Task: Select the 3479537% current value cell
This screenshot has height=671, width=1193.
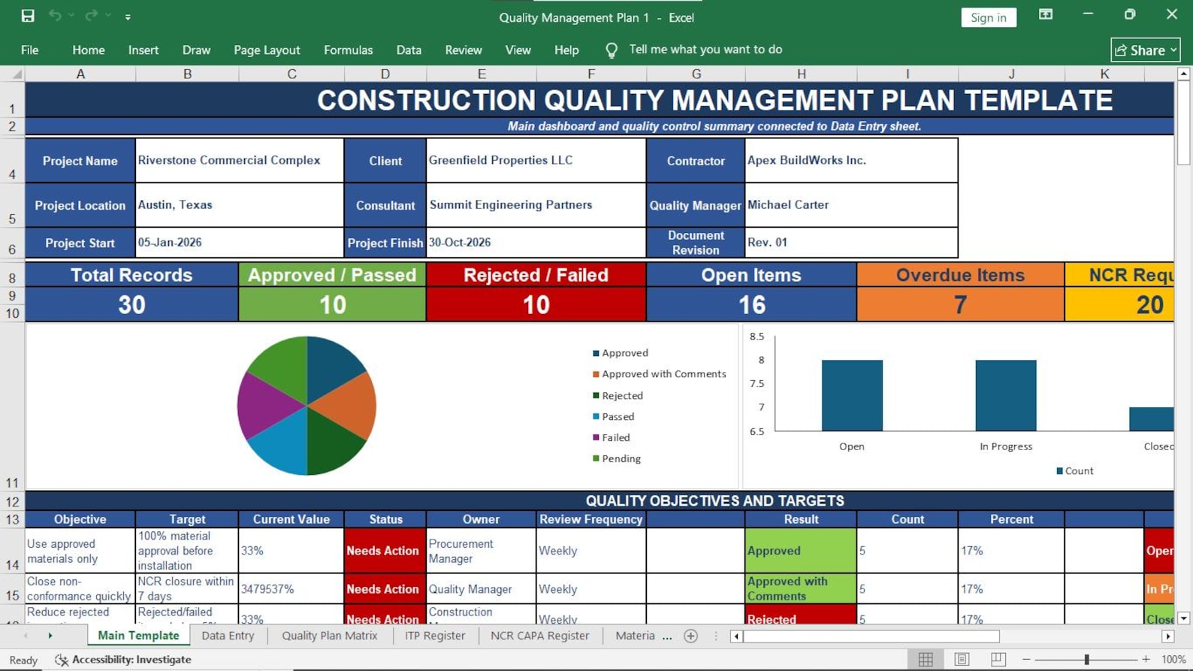Action: pos(291,589)
